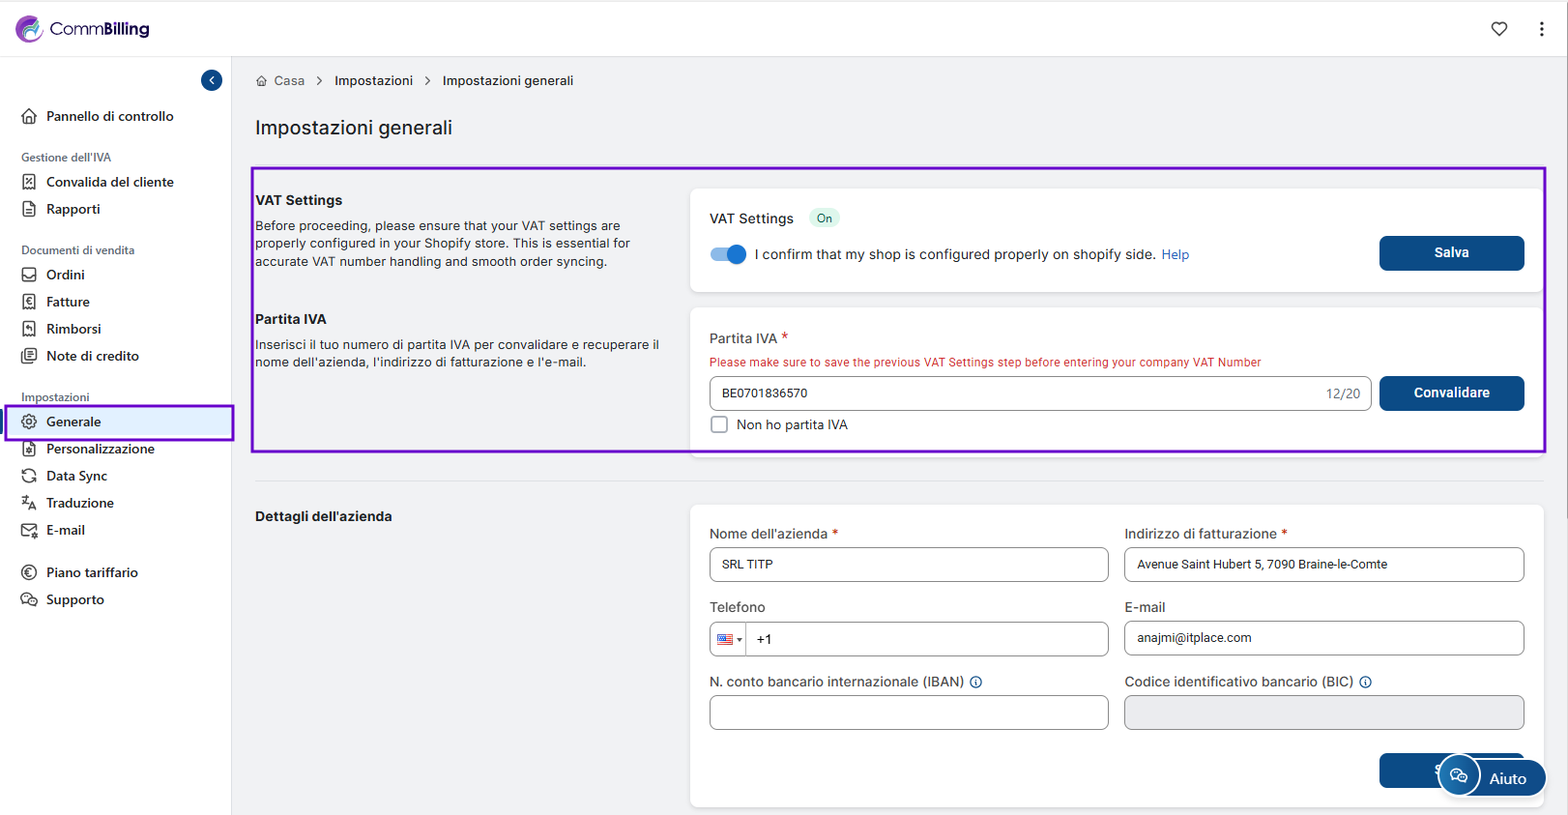The width and height of the screenshot is (1568, 815).
Task: Collapse the sidebar with arrow button
Action: (x=212, y=80)
